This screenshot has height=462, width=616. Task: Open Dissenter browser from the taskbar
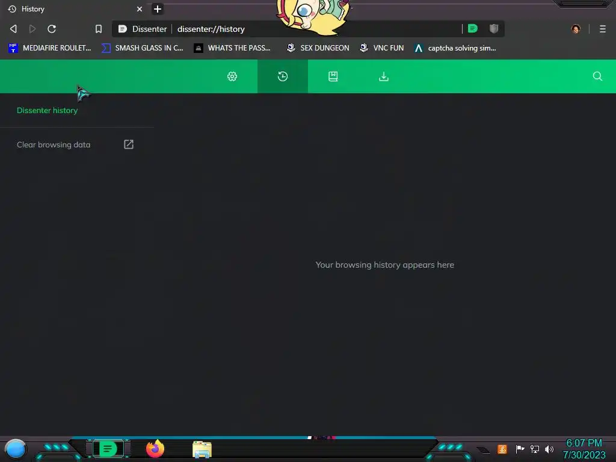[x=108, y=449]
